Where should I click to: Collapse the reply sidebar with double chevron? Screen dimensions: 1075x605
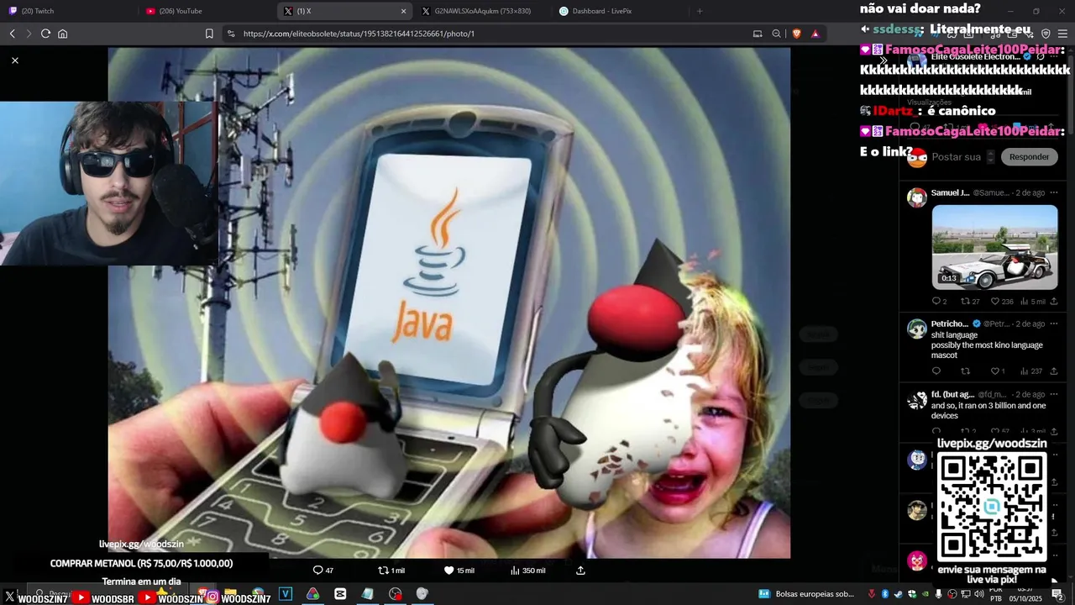tap(883, 60)
